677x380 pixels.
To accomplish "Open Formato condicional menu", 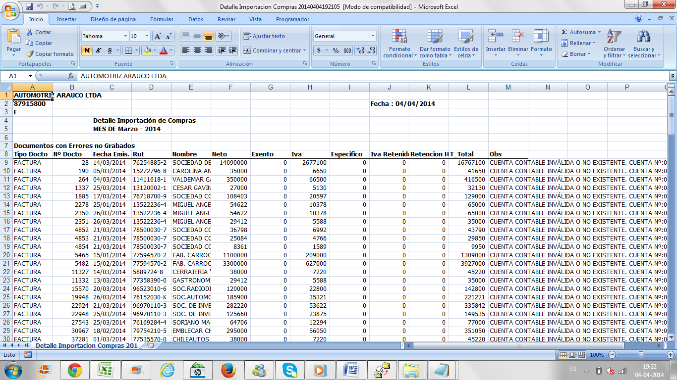I will pos(399,44).
